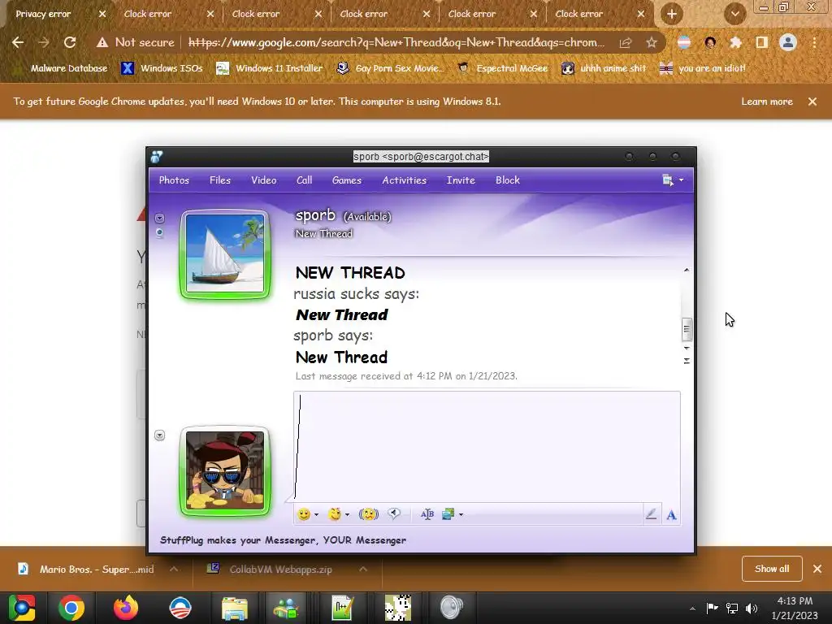Expand the smiley emoticon dropdown arrow
The image size is (832, 624).
coord(316,514)
